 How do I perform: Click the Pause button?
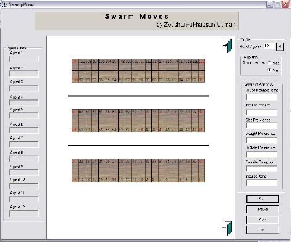(262, 209)
